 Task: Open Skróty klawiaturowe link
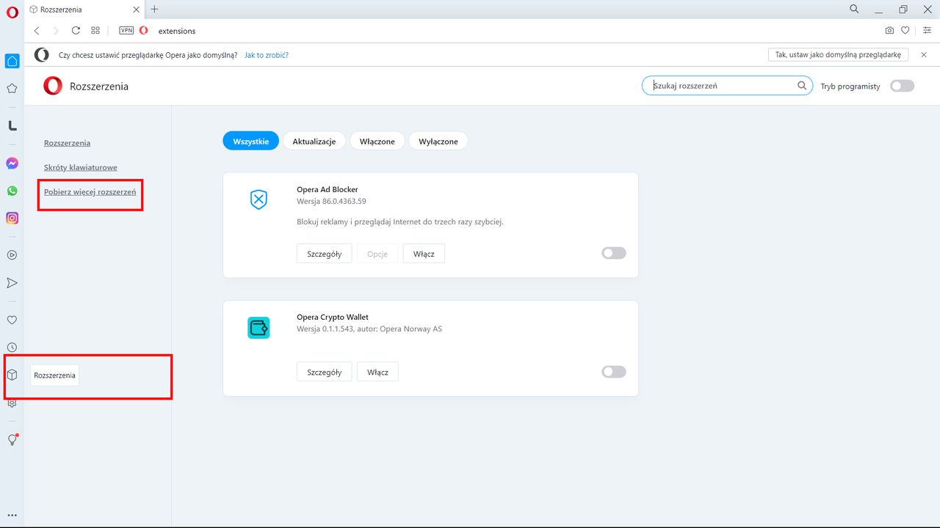click(x=81, y=167)
